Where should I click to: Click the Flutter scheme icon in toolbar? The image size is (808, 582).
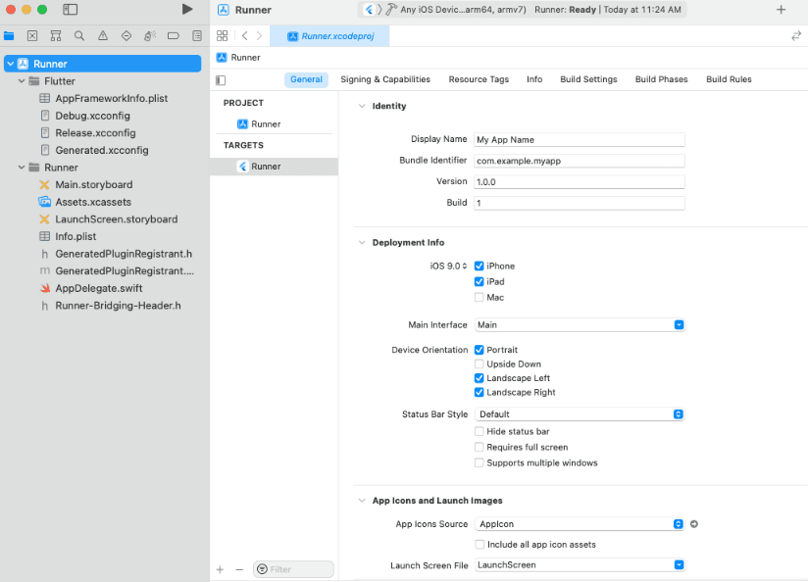click(x=369, y=9)
